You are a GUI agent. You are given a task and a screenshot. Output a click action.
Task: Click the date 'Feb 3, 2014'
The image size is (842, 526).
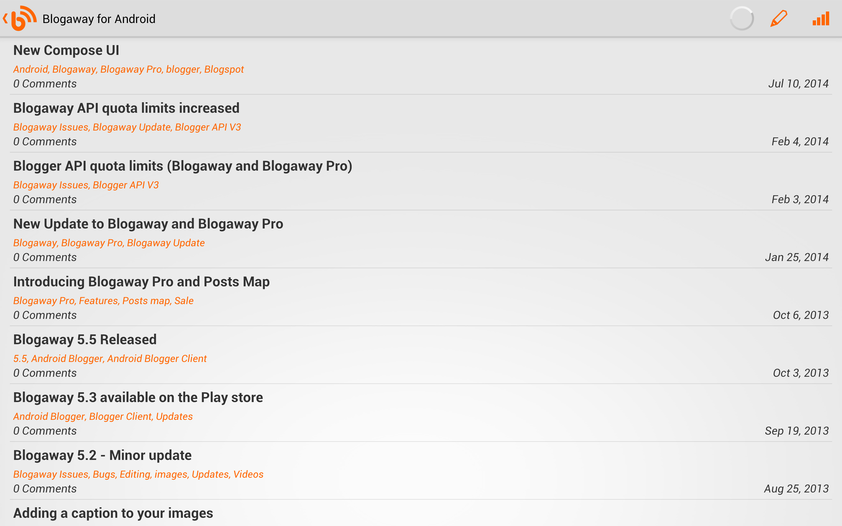tap(800, 199)
